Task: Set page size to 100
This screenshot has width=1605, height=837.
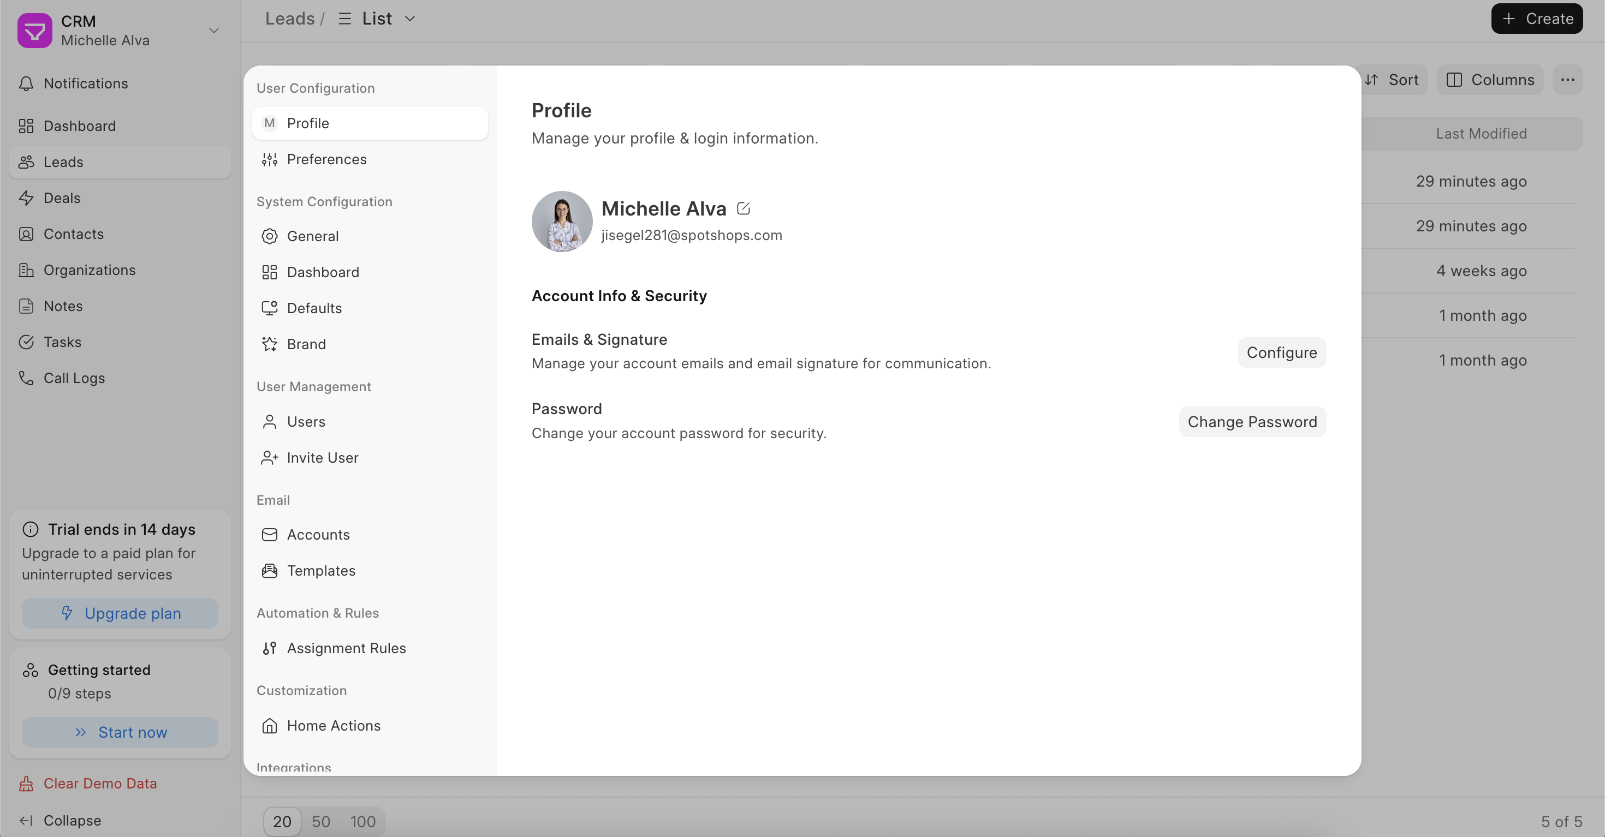Action: pyautogui.click(x=362, y=821)
